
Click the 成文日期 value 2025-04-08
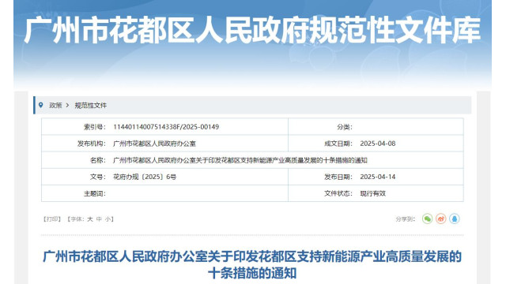pyautogui.click(x=378, y=144)
